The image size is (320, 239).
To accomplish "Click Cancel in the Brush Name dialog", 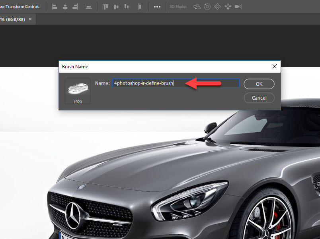I will [259, 98].
